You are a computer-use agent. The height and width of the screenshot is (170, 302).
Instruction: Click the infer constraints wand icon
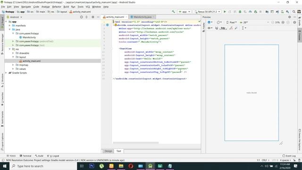[236, 28]
